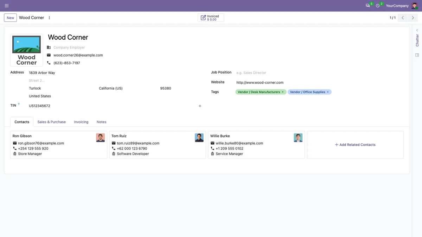Remove the Vendor / Desk Manufacturers tag
This screenshot has height=237, width=422.
click(283, 92)
